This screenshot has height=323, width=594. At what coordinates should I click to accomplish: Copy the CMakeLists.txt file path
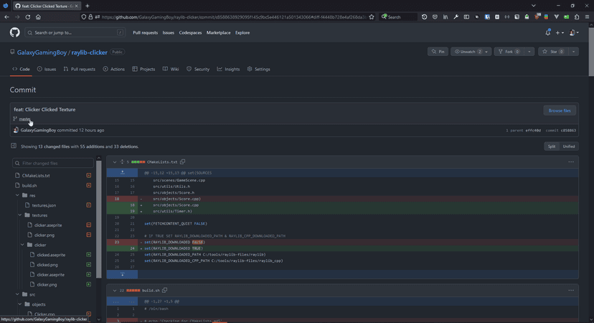183,162
